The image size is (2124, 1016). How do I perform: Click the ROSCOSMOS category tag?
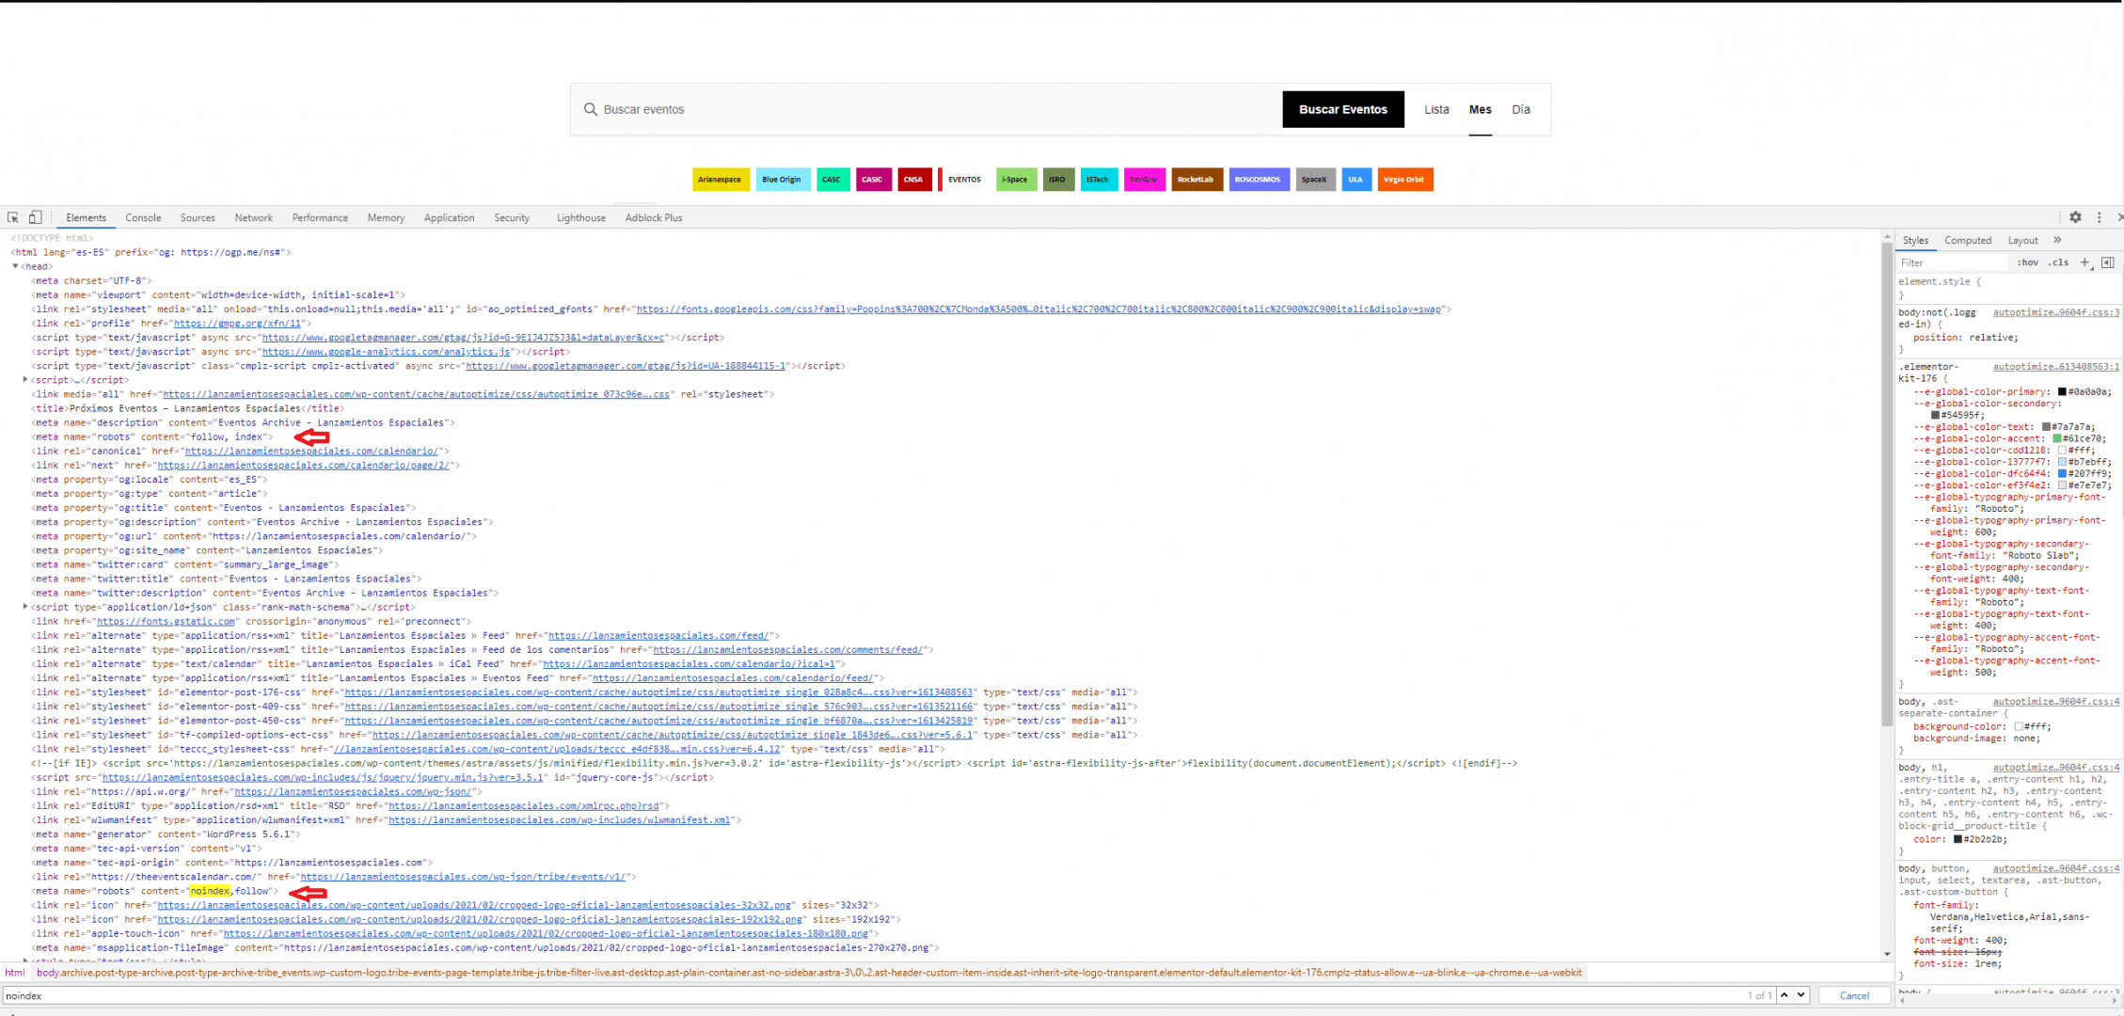pos(1258,179)
